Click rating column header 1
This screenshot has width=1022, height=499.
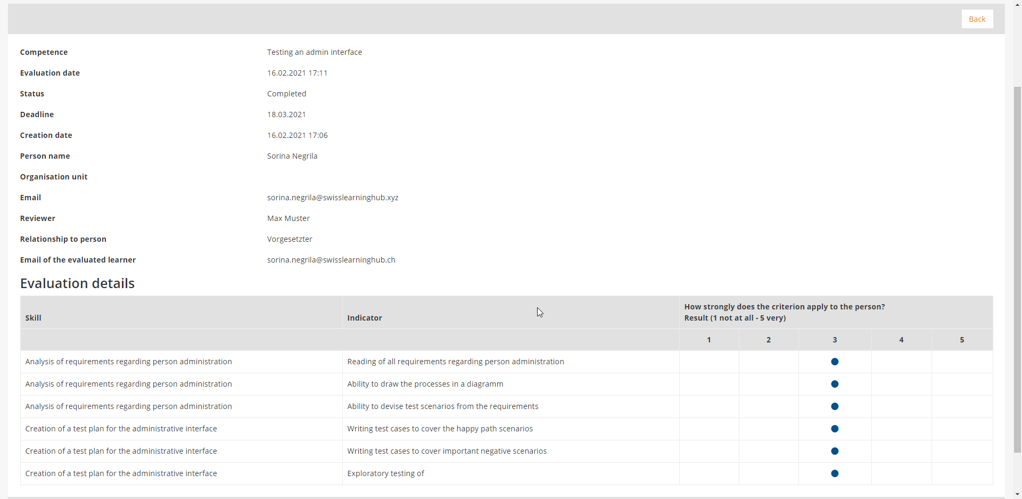[x=708, y=340]
